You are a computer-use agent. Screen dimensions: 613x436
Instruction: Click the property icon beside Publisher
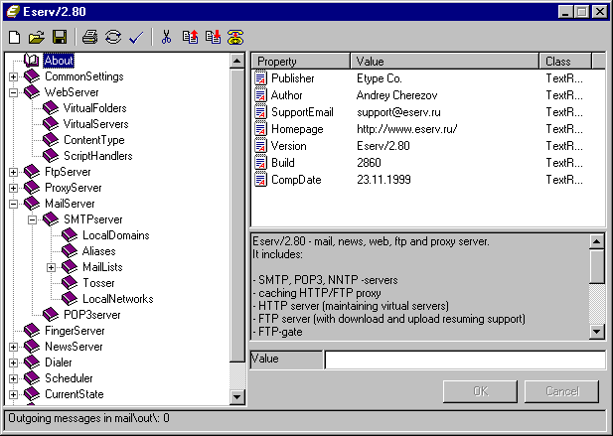click(x=260, y=78)
